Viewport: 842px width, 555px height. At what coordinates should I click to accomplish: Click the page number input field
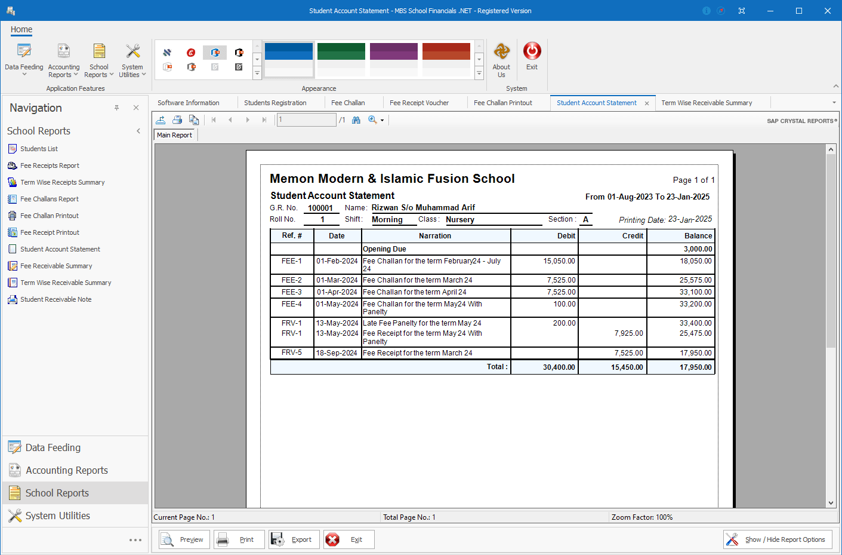(x=306, y=120)
